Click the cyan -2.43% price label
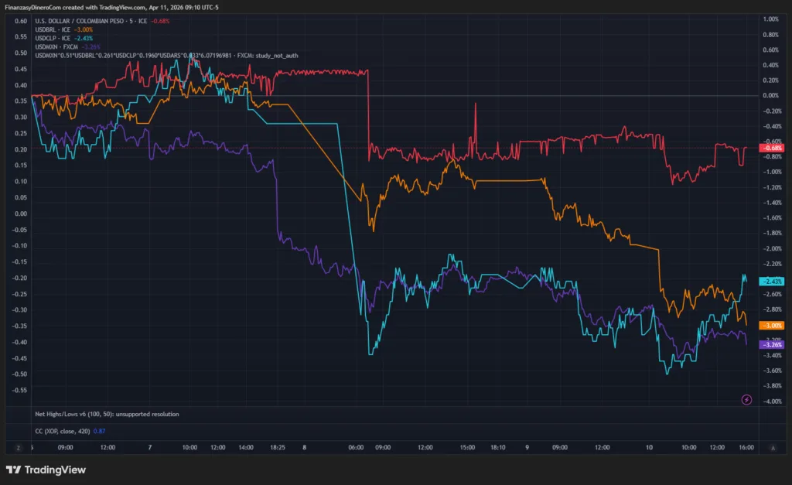This screenshot has height=485, width=792. [x=772, y=282]
